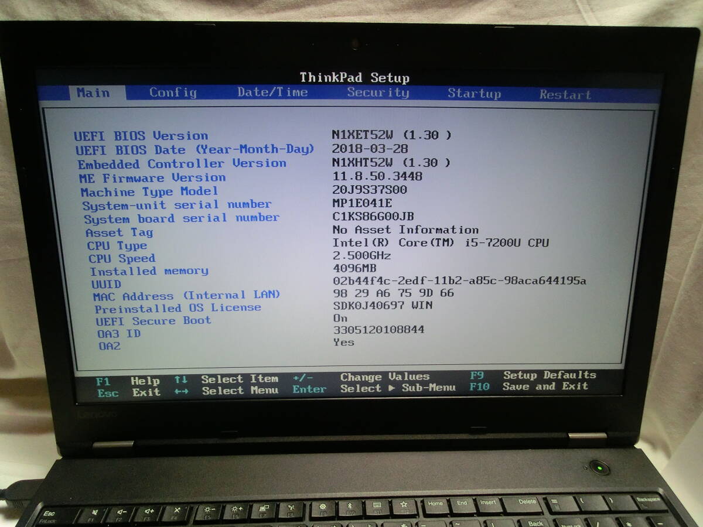Select the UEFI BIOS Date label
The image size is (703, 527).
[x=194, y=150]
